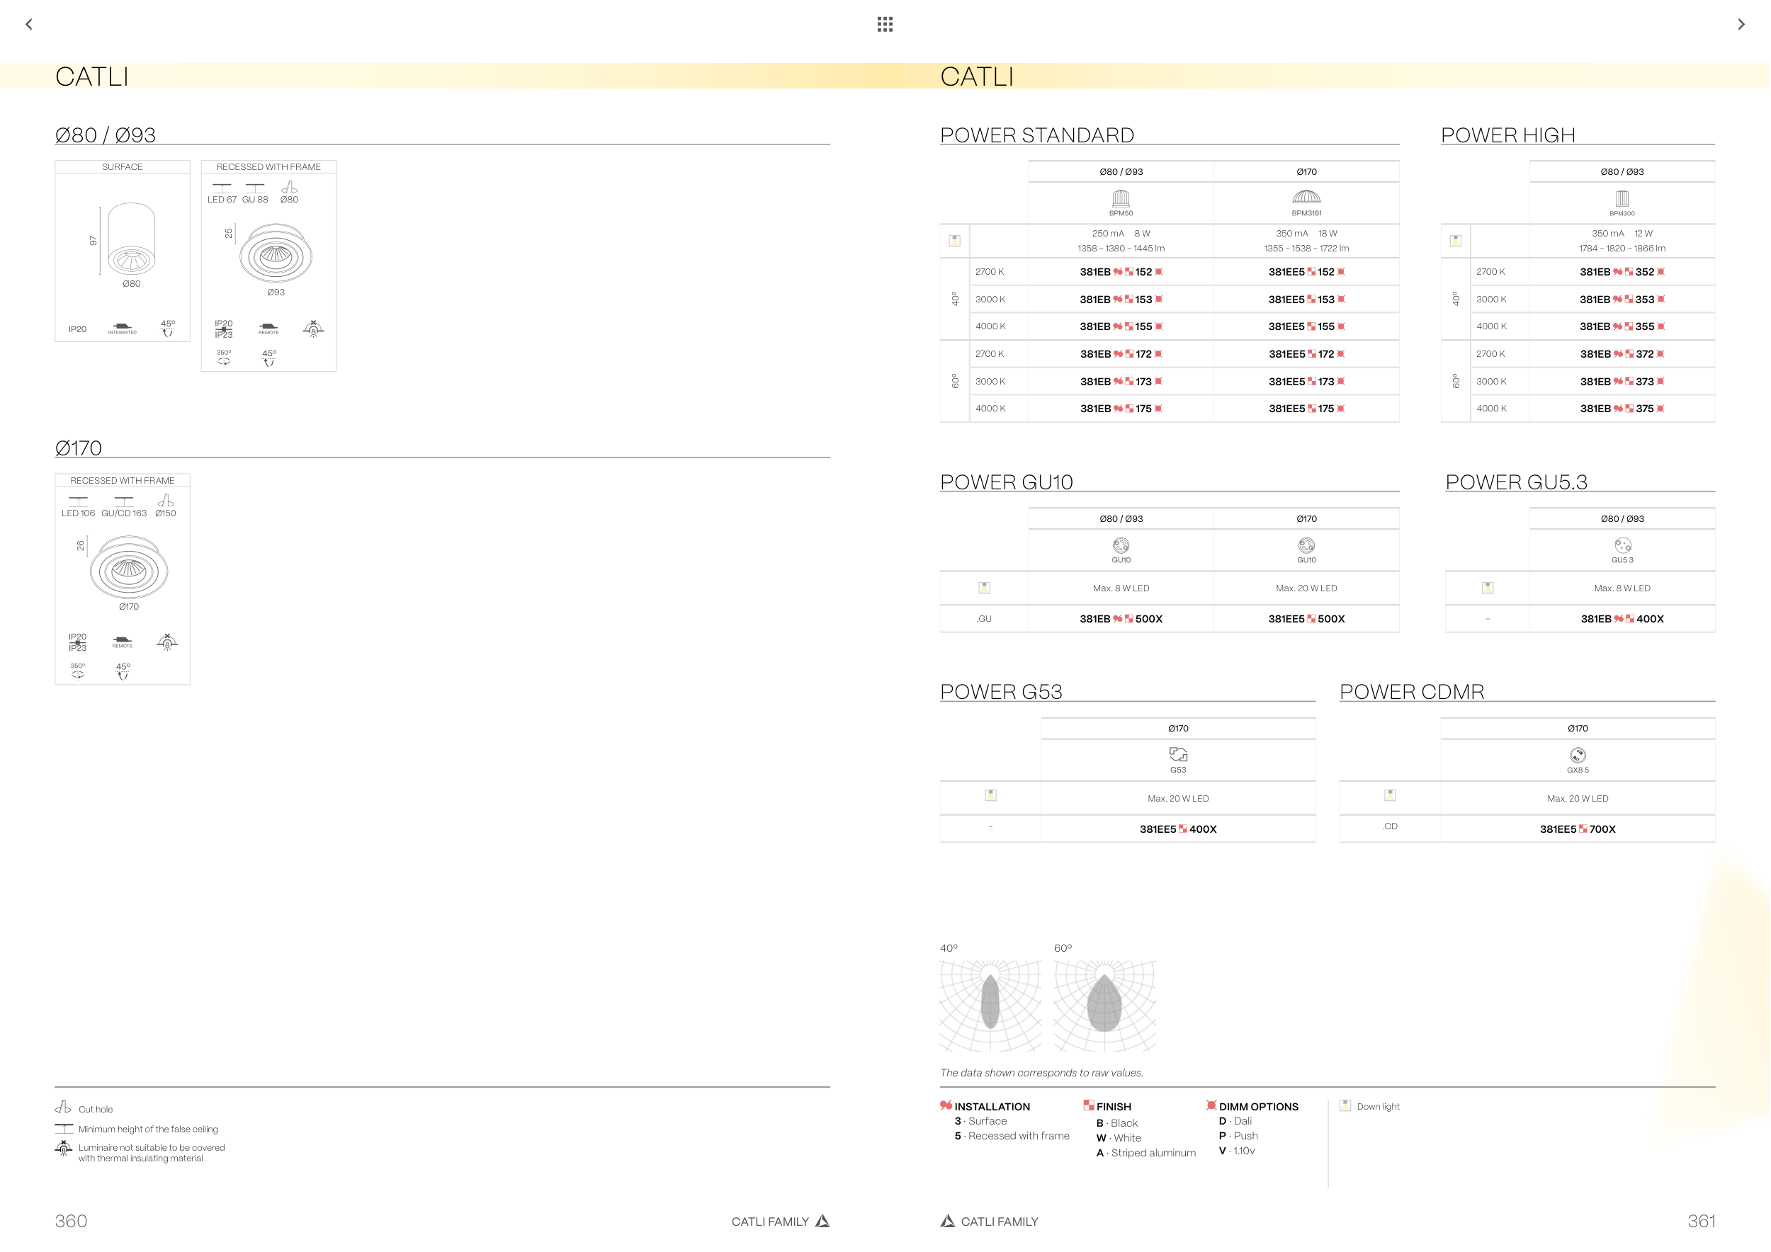This screenshot has width=1771, height=1252.
Task: Click the BPM50 module icon
Action: pos(1121,199)
